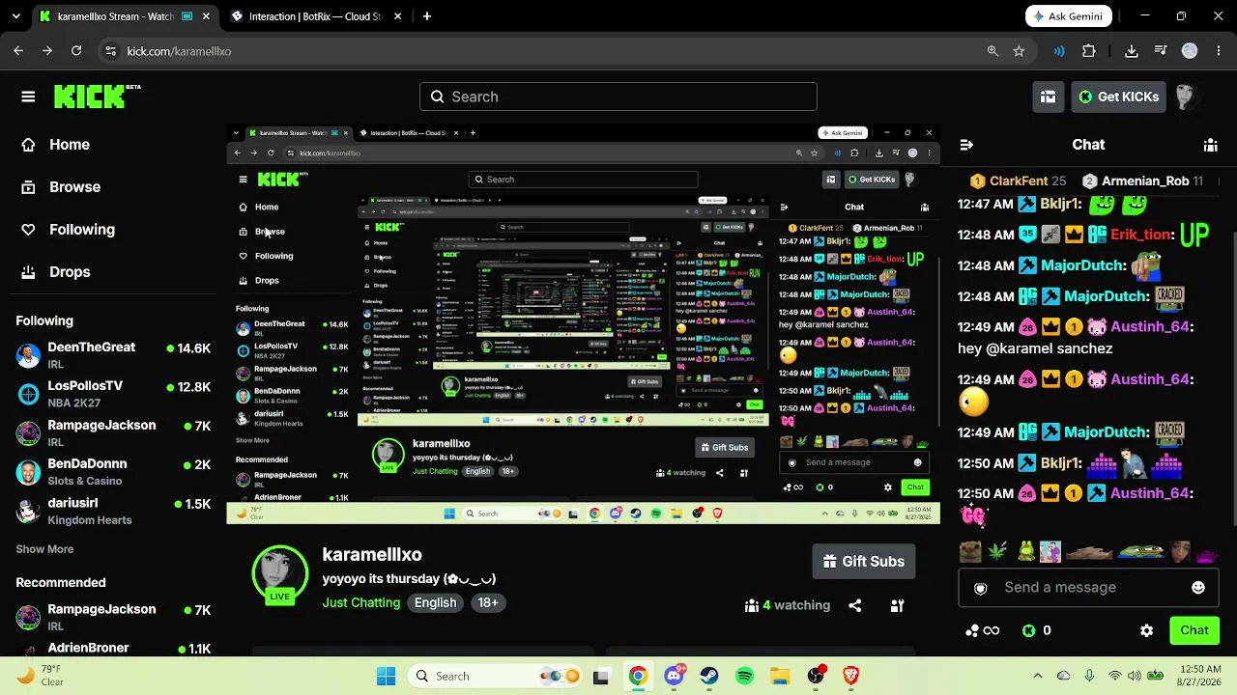Open BenDaDonnn channel in Following list
Image resolution: width=1237 pixels, height=695 pixels.
pos(113,472)
